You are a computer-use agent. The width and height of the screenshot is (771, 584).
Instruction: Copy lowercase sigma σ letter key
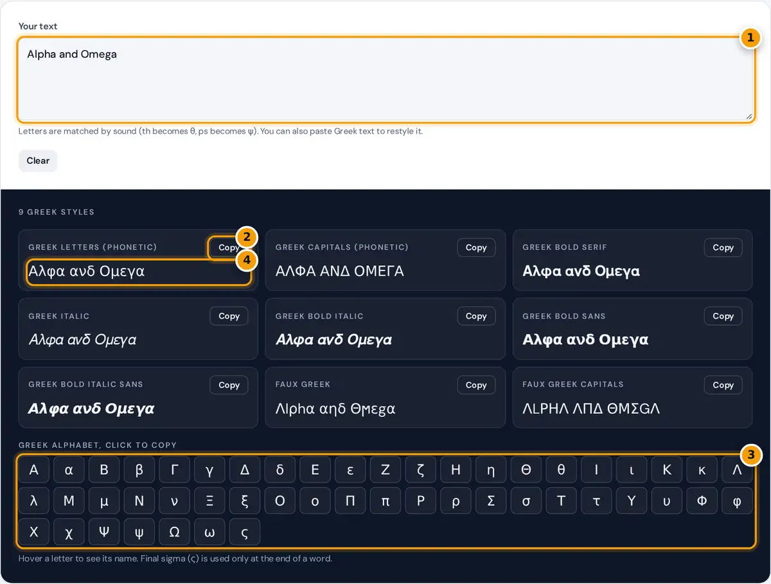pyautogui.click(x=526, y=501)
